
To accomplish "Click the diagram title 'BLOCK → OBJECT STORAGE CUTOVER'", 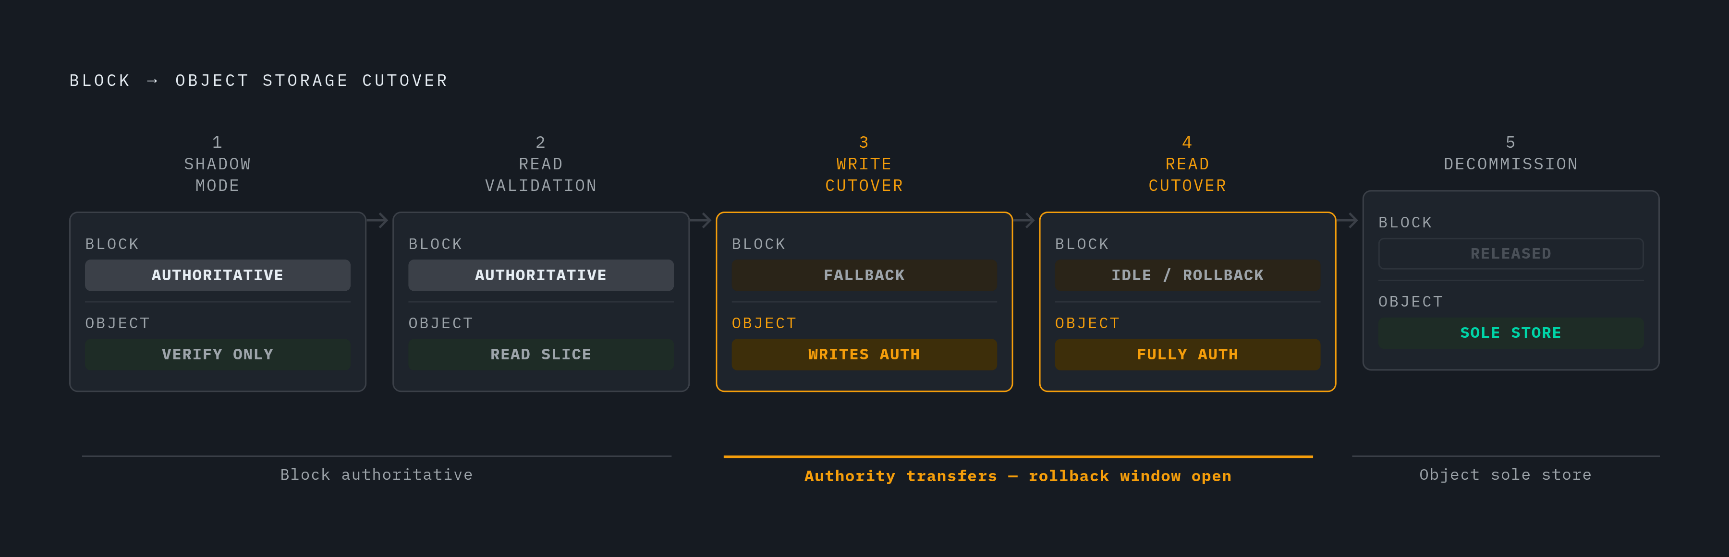I will tap(258, 81).
